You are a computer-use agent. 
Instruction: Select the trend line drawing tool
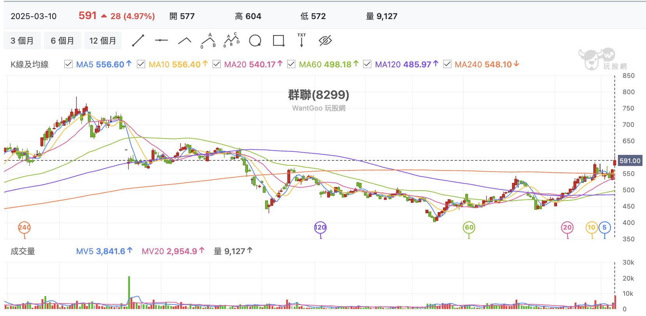138,40
